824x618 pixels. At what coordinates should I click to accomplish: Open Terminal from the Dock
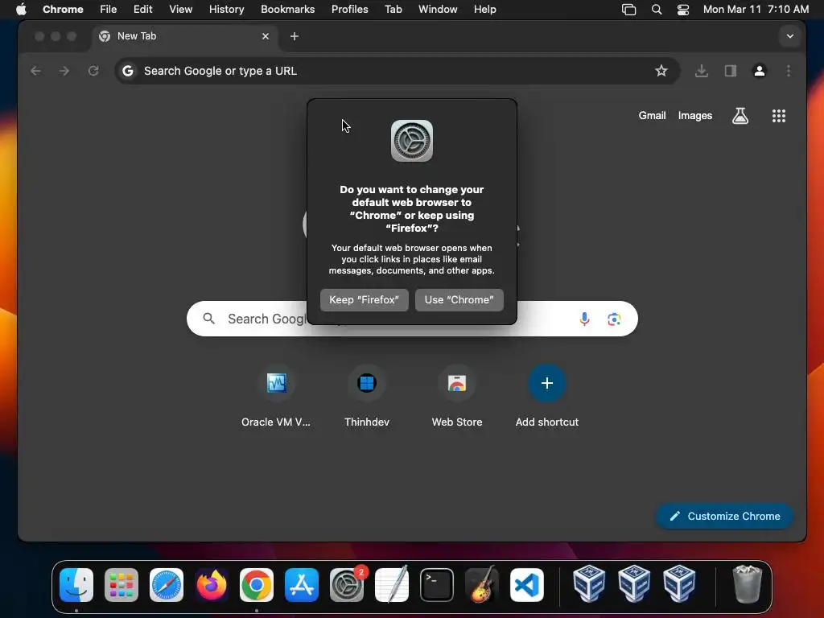437,585
